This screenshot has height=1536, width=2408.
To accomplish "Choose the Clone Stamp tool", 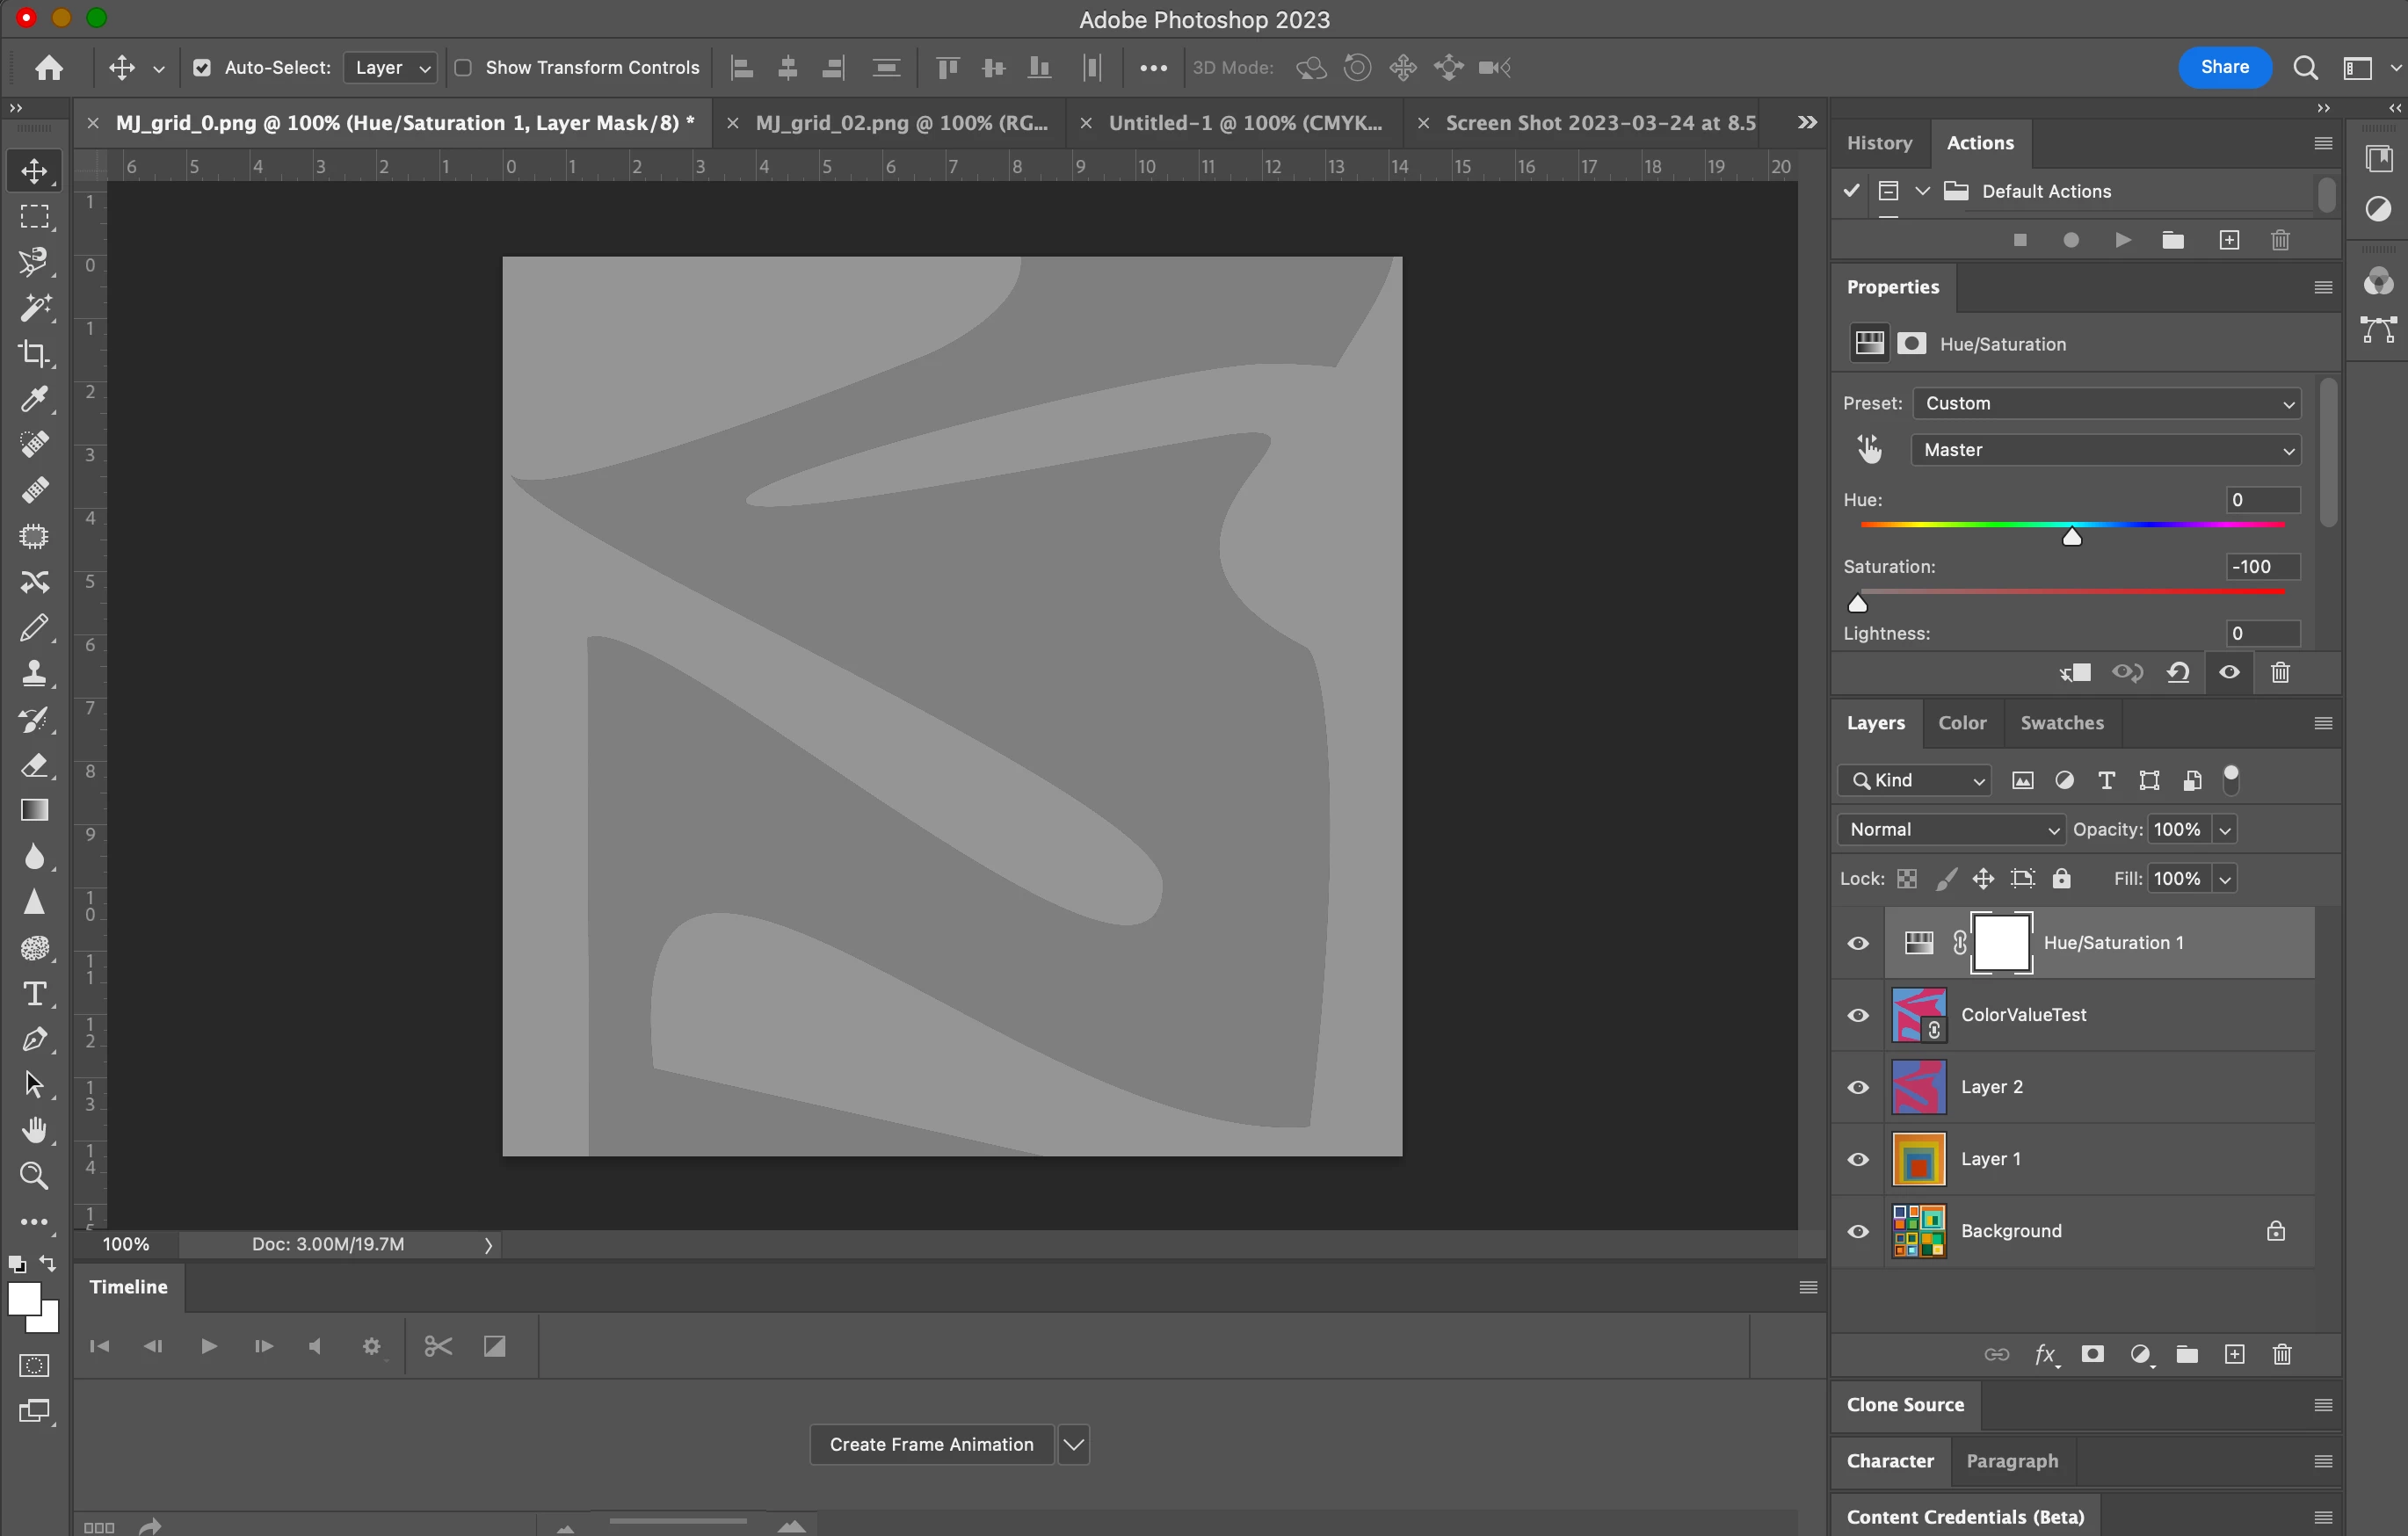I will pos(34,673).
